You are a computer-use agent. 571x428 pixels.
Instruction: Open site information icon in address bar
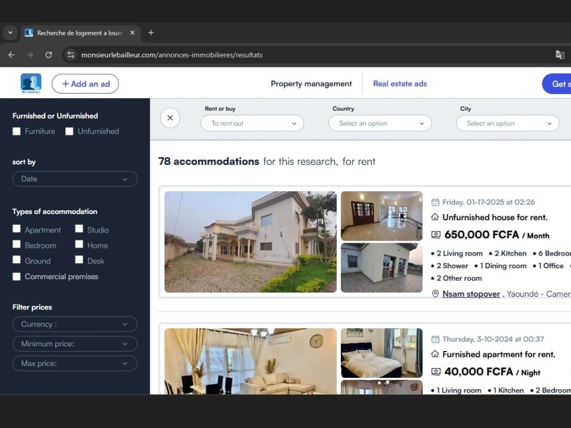pos(71,55)
